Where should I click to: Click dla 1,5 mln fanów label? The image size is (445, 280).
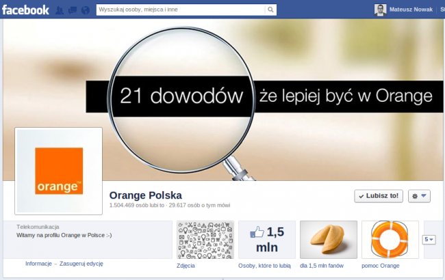point(322,266)
